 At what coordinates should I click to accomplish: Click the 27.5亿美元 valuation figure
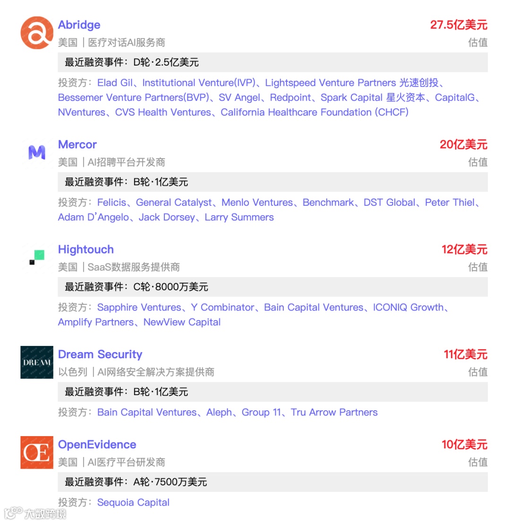point(459,25)
